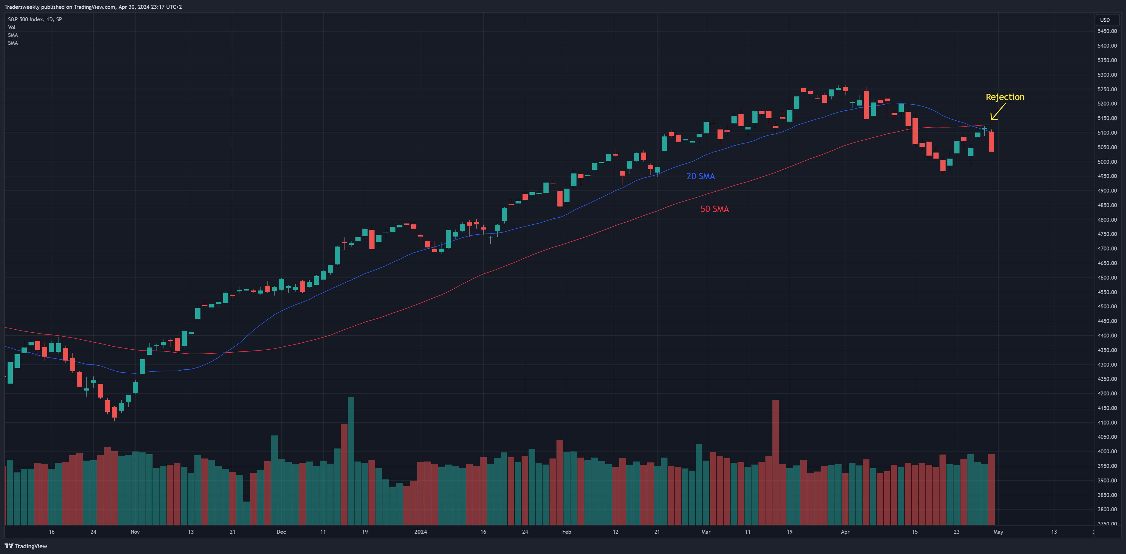Select the '2024' date axis label
1126x554 pixels.
(421, 532)
